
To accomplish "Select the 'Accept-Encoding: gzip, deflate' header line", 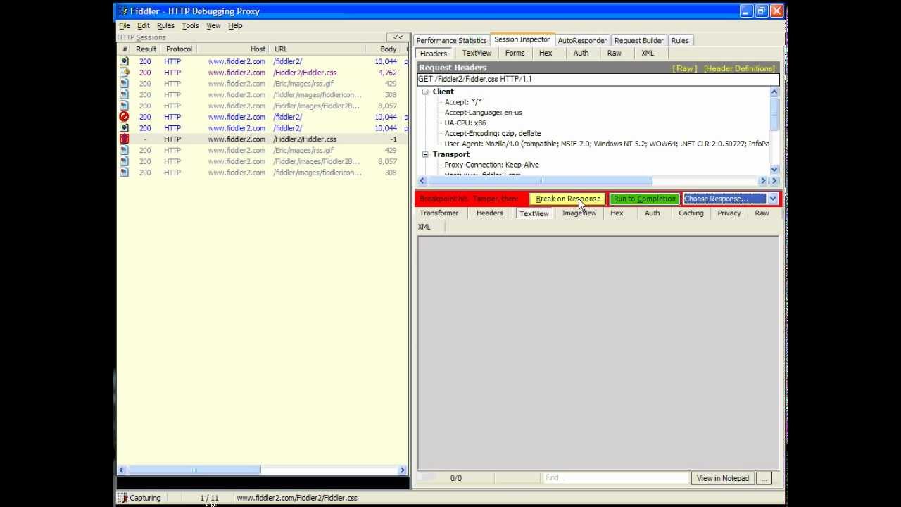I will 493,134.
